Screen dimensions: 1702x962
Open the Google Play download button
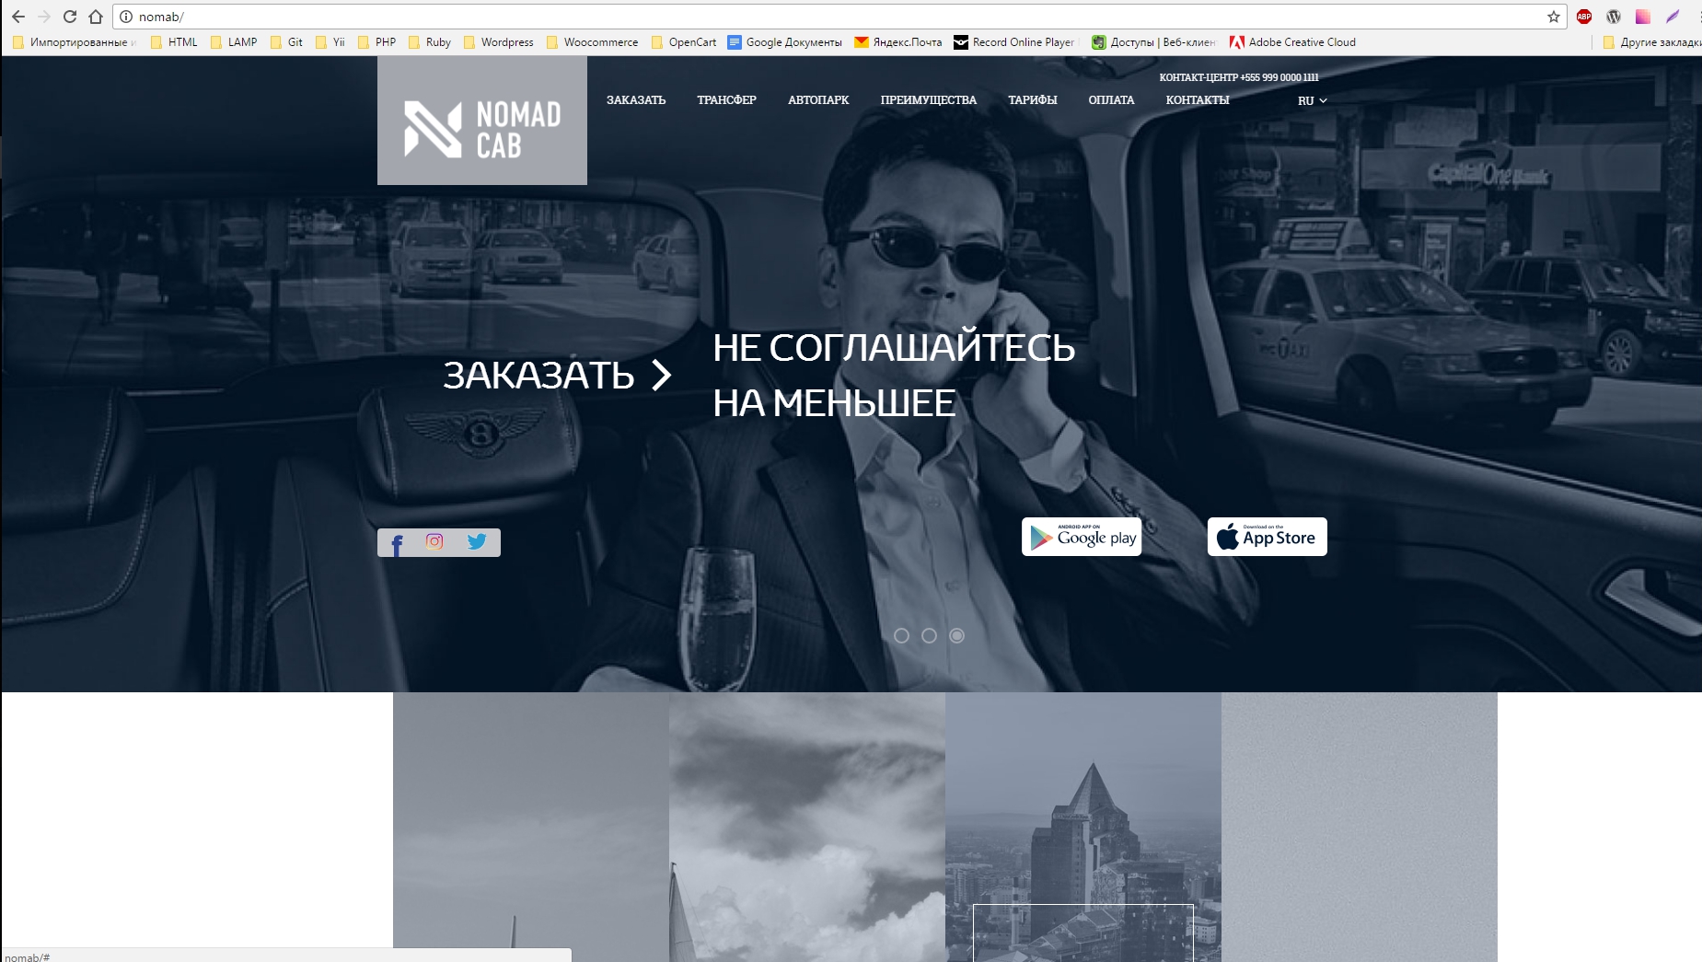[1082, 537]
